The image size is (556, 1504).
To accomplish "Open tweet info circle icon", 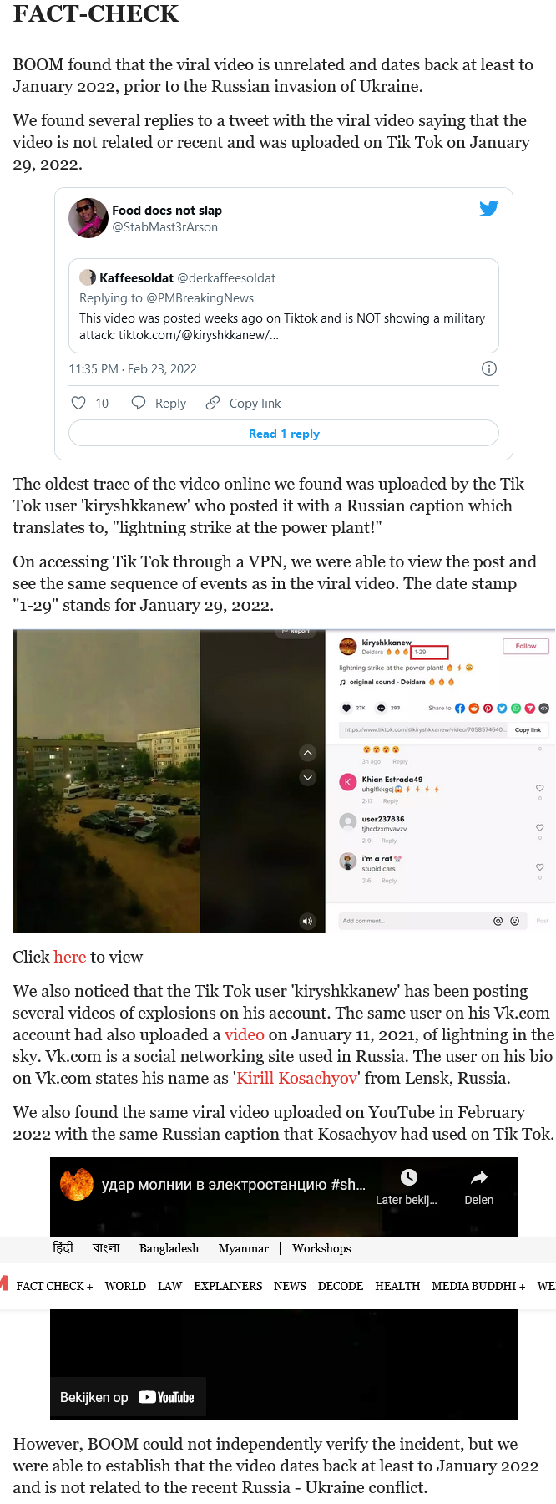I will pyautogui.click(x=489, y=368).
